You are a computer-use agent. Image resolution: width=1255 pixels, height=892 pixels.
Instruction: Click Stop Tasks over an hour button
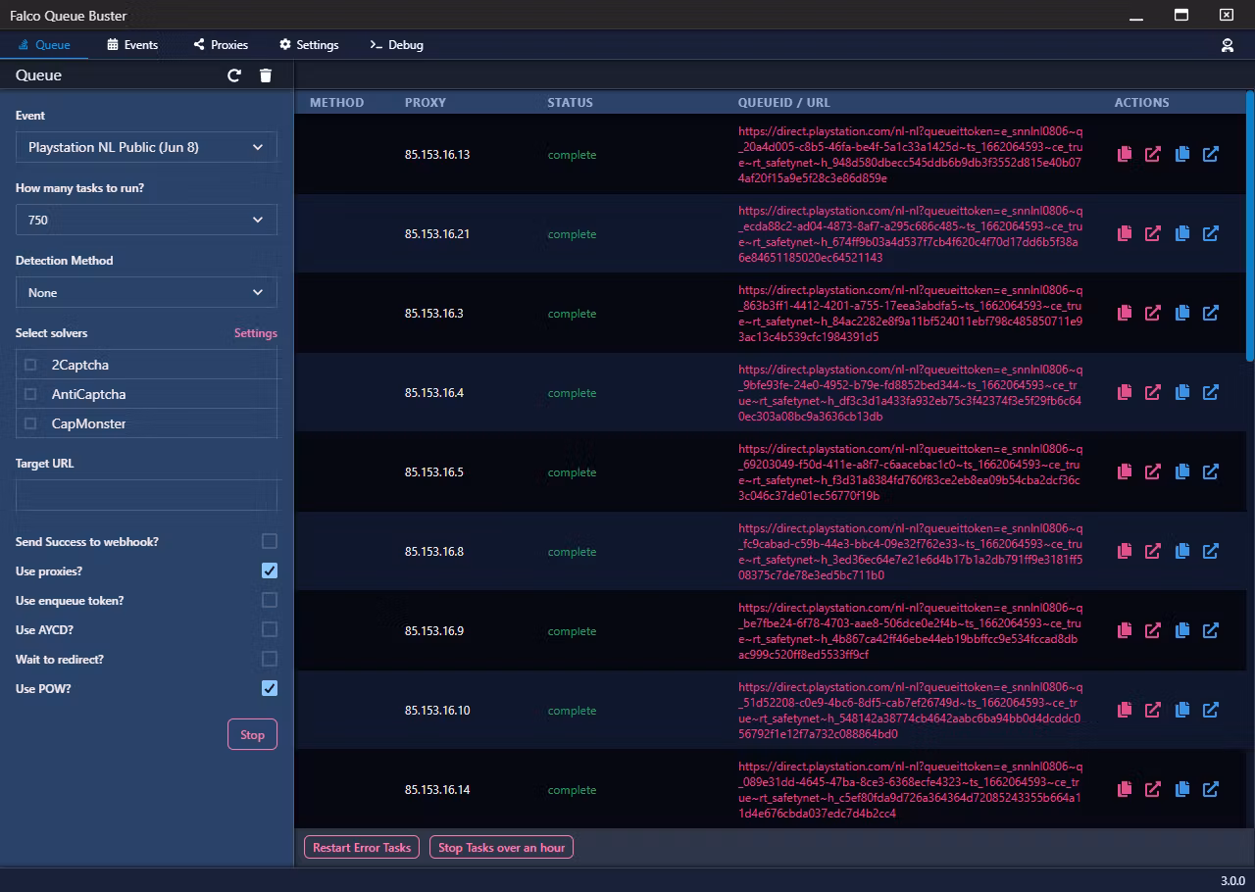501,847
